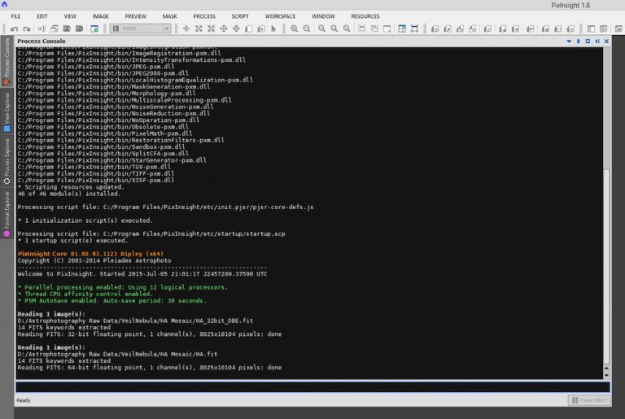Screen dimensions: 625x419
Task: Expand the Process Console panel options arrow
Action: pos(570,41)
